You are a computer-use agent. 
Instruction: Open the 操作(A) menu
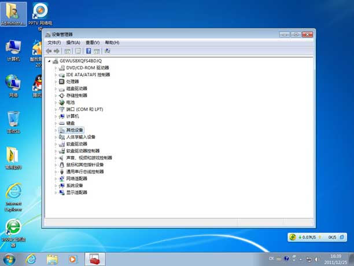click(x=73, y=42)
